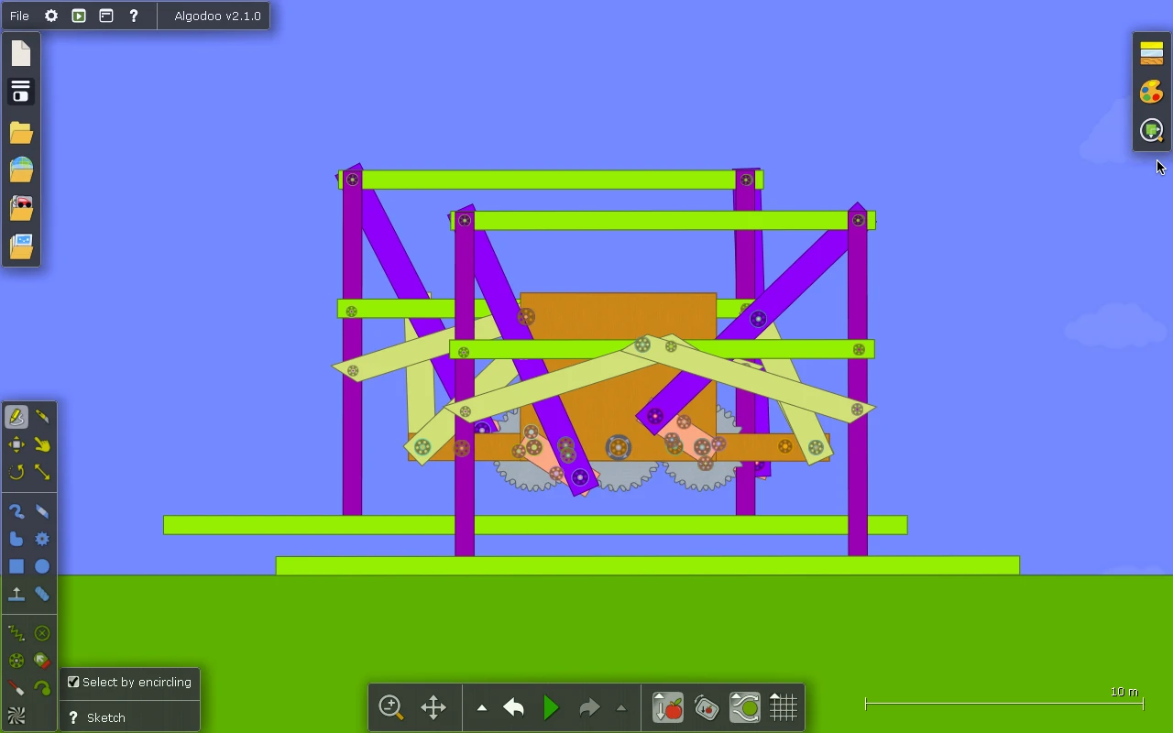Open the color palette appearance panel
Screen dimensions: 1173x733
(1151, 92)
